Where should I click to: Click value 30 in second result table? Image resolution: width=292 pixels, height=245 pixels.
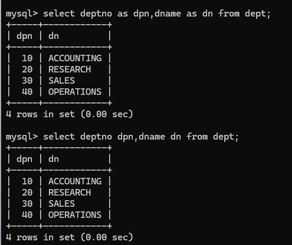[x=27, y=204]
